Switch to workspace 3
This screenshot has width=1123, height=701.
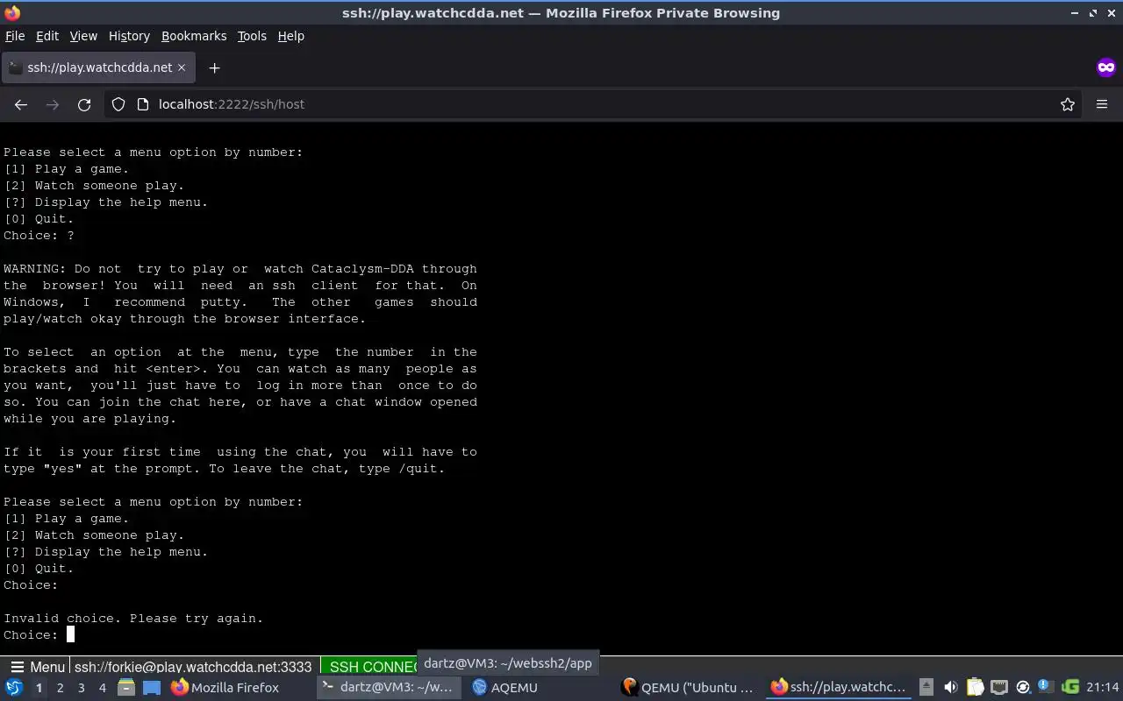click(x=81, y=688)
